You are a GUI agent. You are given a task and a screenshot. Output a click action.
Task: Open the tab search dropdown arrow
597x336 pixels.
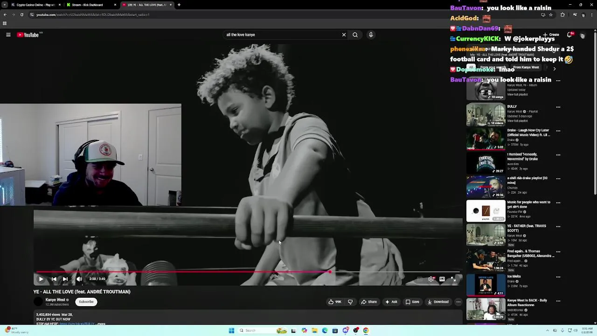click(x=4, y=5)
